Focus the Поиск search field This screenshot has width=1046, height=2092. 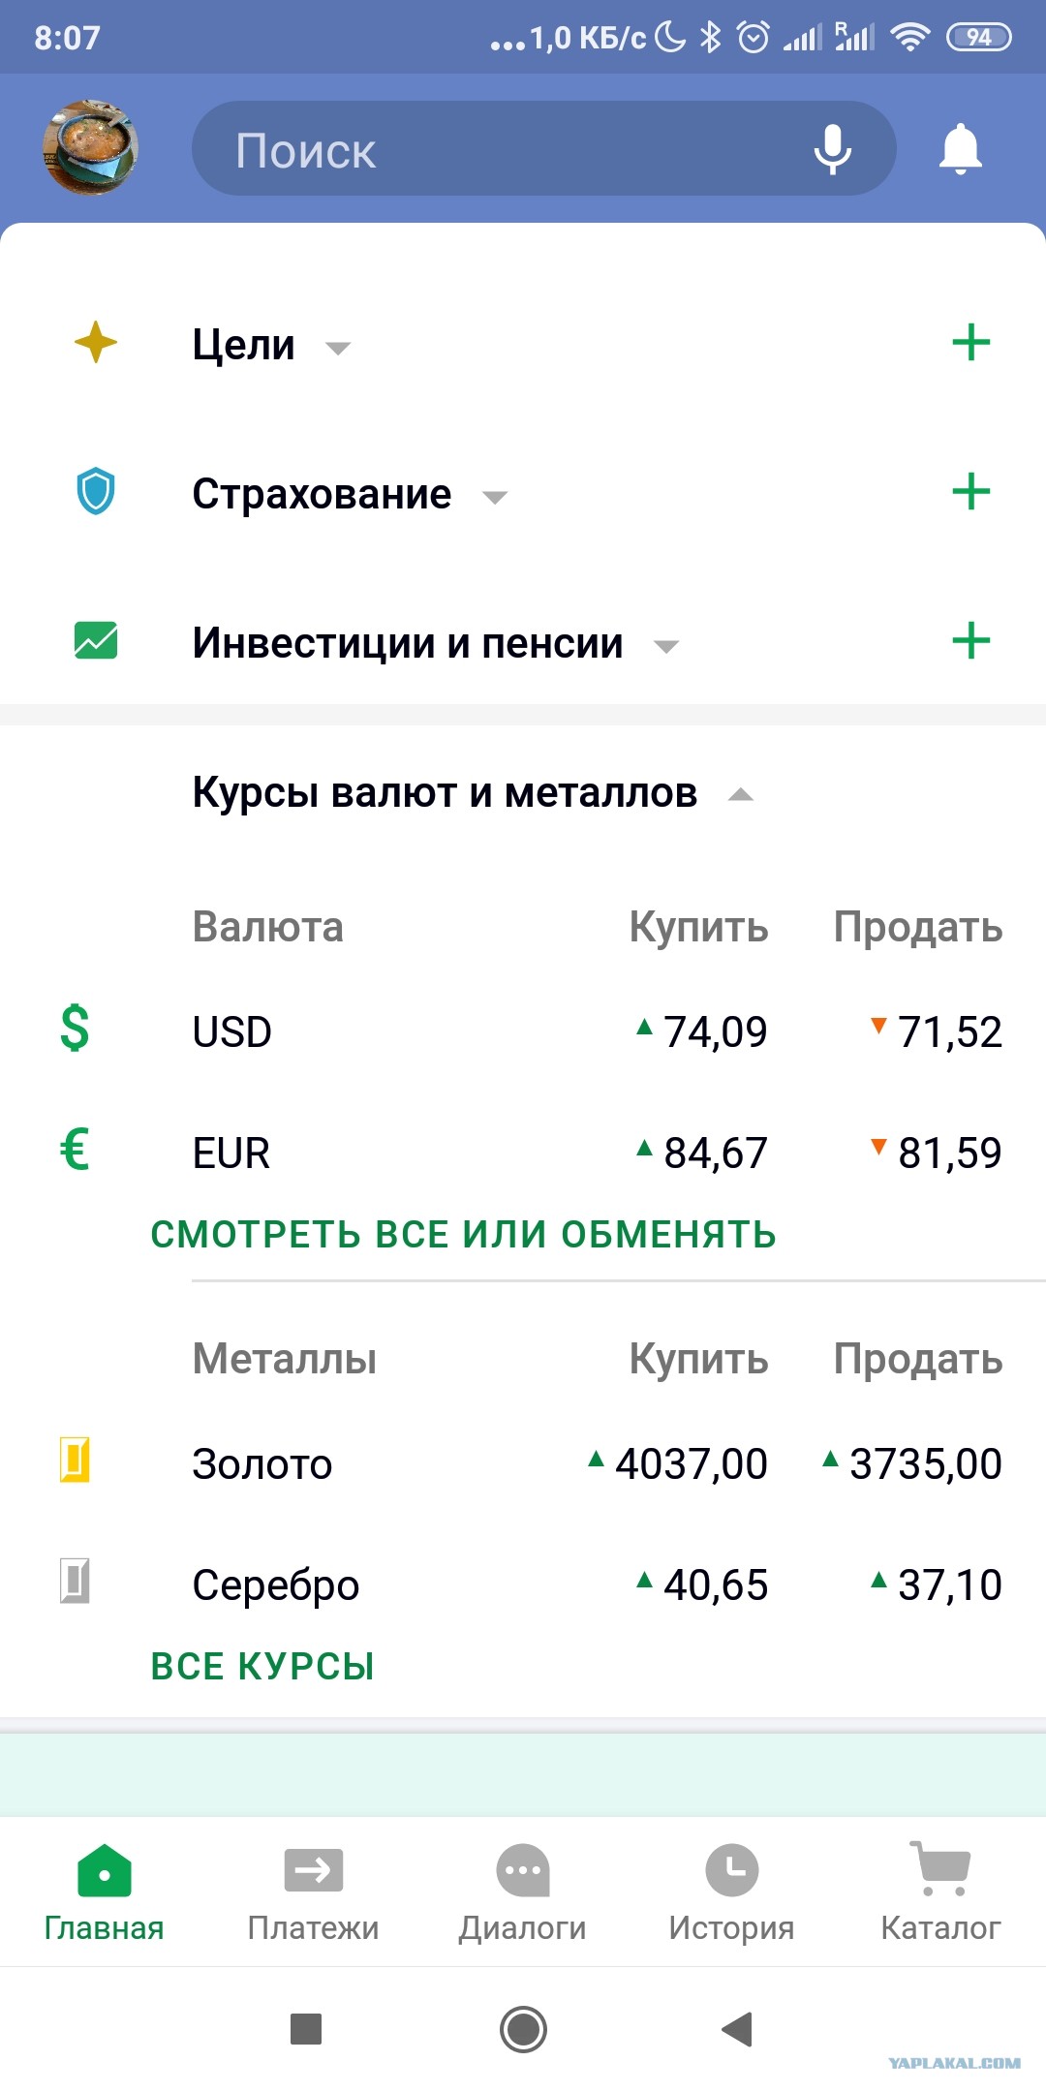coord(504,149)
